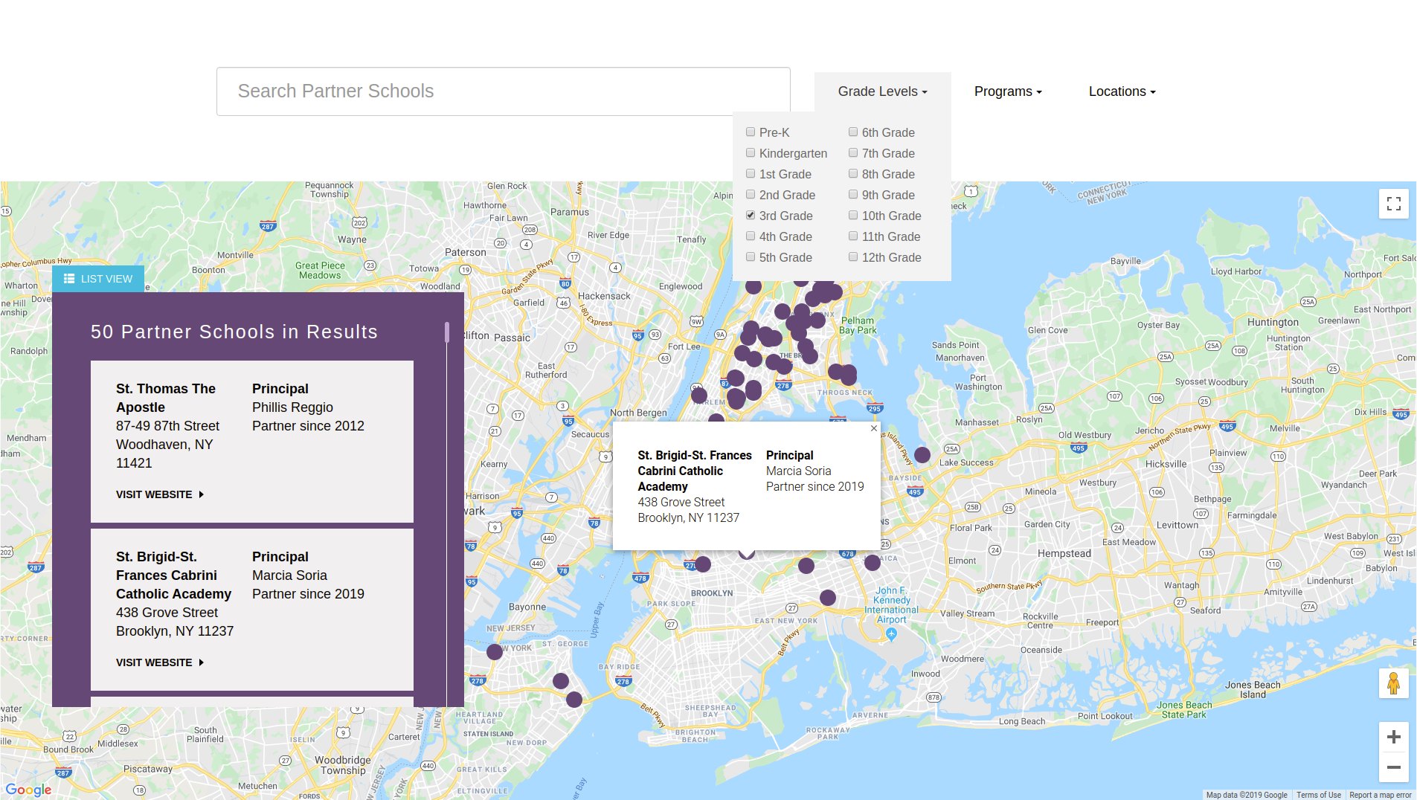The width and height of the screenshot is (1417, 800).
Task: Click the Search Partner Schools field
Action: coord(503,91)
